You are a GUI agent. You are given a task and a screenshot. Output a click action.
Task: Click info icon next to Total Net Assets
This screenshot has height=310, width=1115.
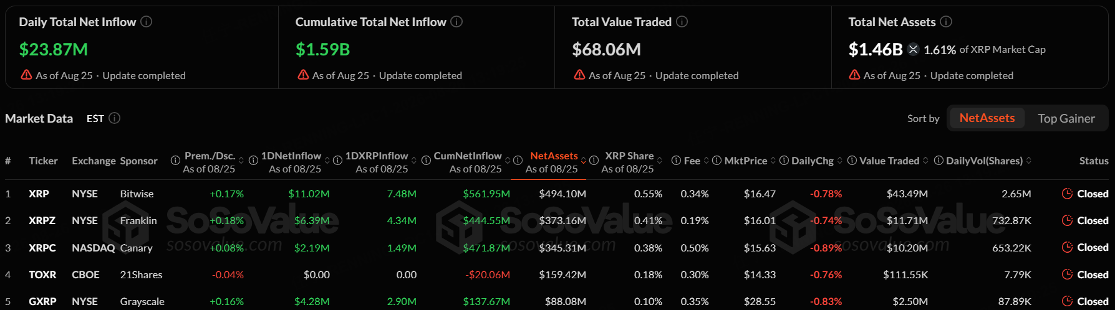click(x=946, y=22)
